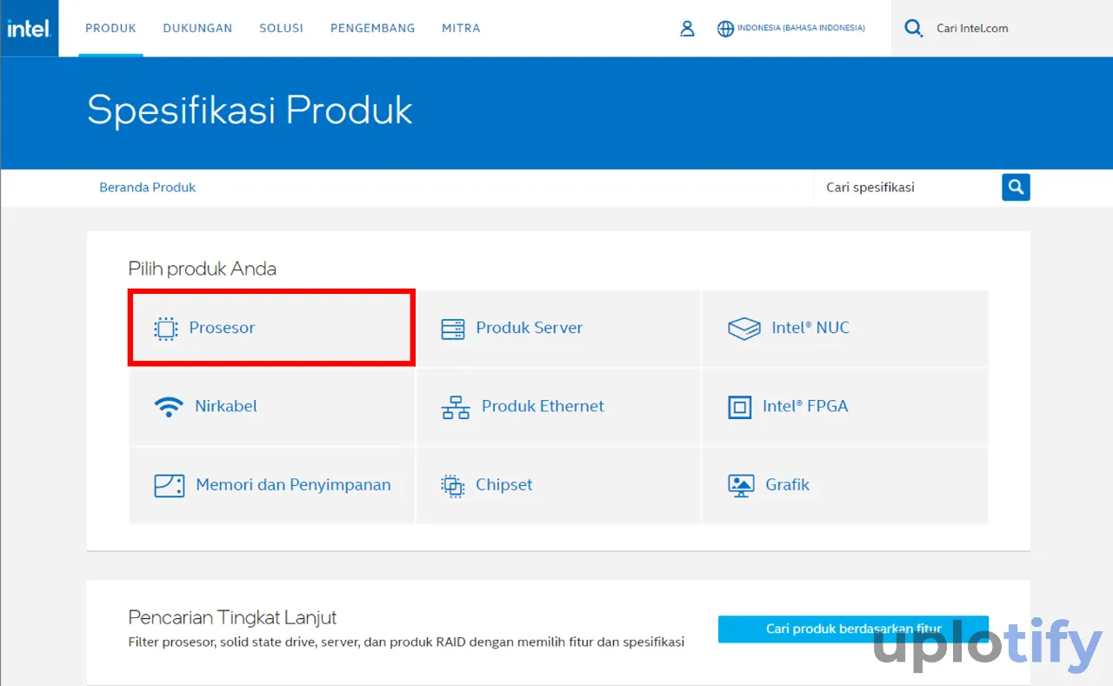
Task: Click the Prosesor chip icon
Action: pyautogui.click(x=165, y=329)
